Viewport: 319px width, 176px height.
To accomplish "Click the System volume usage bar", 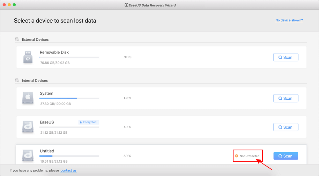I will point(69,98).
